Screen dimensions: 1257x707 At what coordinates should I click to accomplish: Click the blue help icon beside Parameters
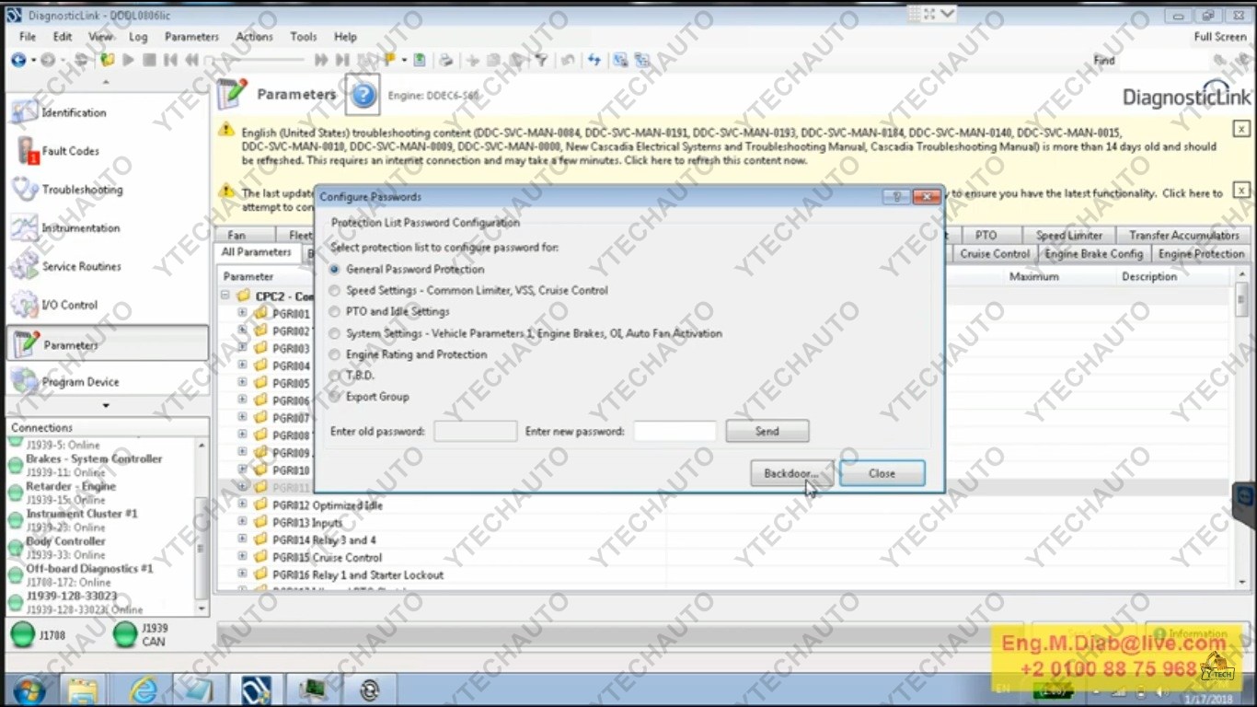coord(363,94)
